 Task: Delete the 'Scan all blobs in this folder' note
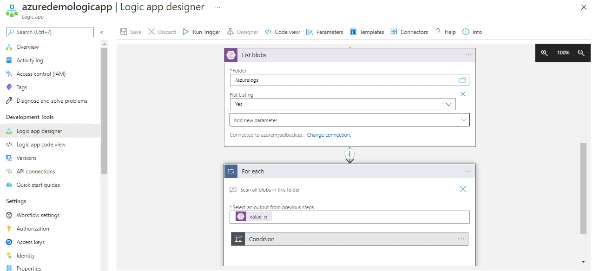[463, 189]
